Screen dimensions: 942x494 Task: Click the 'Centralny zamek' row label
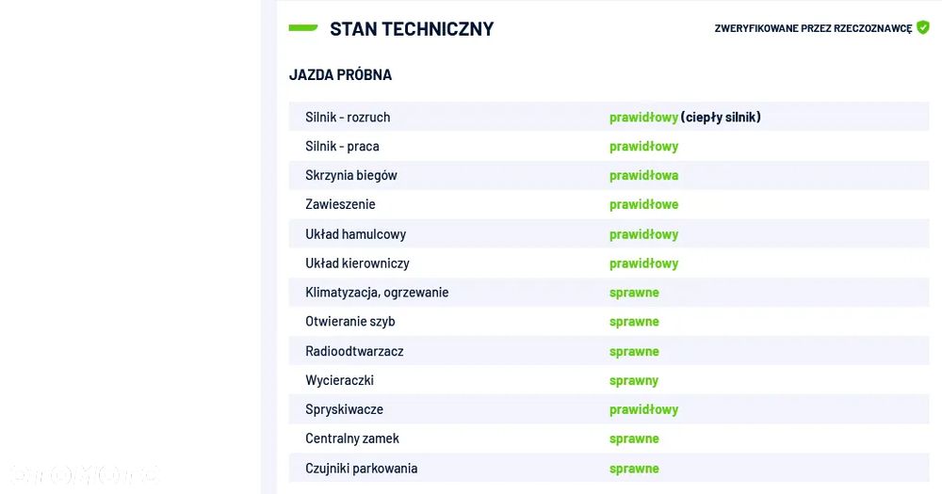tap(352, 438)
